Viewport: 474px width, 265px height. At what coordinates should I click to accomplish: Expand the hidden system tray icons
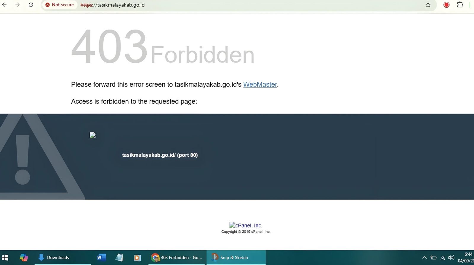(x=424, y=258)
